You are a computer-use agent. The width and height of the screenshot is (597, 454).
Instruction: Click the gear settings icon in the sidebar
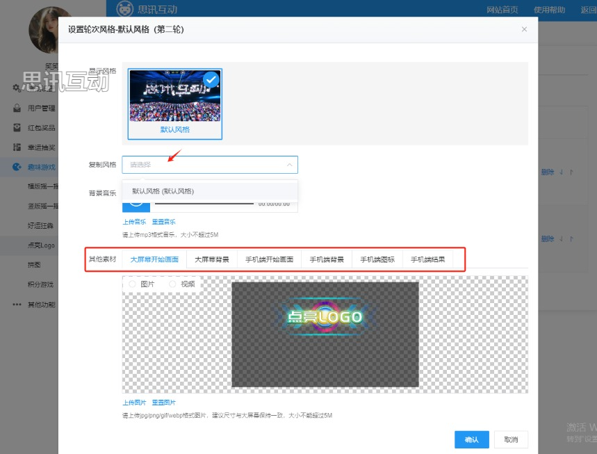pos(17,88)
